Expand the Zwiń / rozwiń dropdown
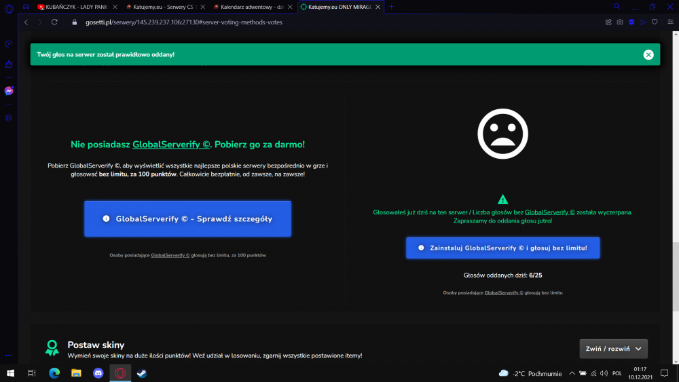679x382 pixels. coord(614,349)
